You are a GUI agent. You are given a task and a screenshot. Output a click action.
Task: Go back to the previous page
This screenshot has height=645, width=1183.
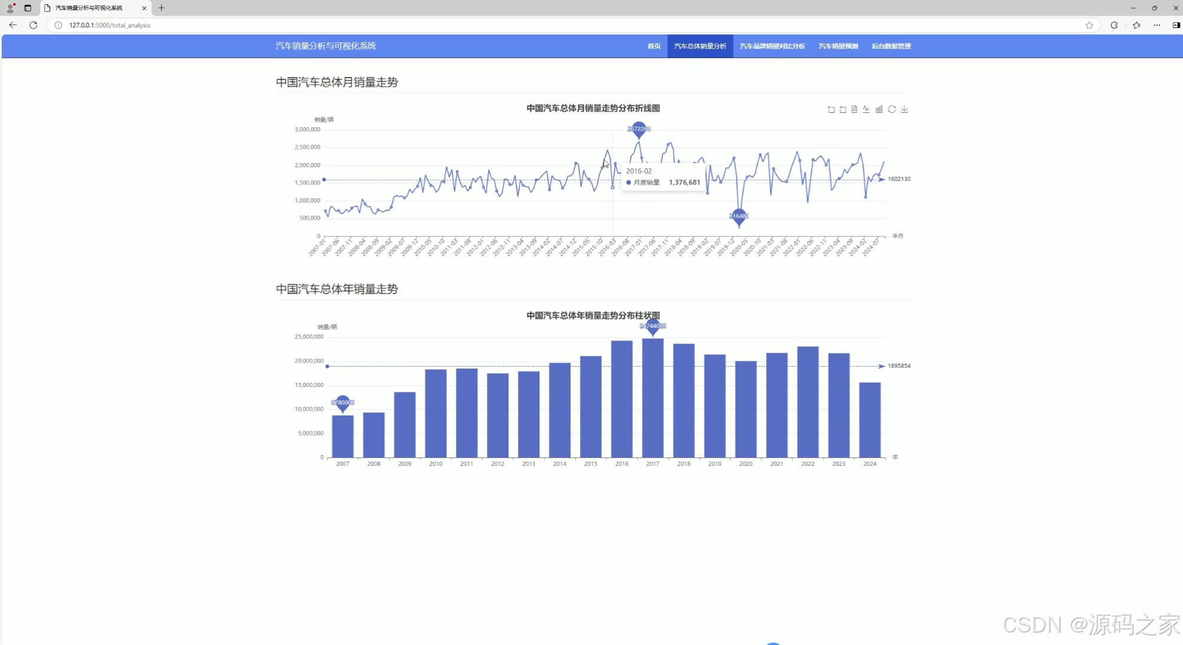(13, 25)
